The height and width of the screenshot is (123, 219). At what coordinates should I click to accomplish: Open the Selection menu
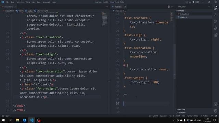(x=20, y=2)
